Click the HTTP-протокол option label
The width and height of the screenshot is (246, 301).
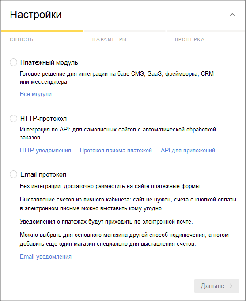[x=43, y=119]
